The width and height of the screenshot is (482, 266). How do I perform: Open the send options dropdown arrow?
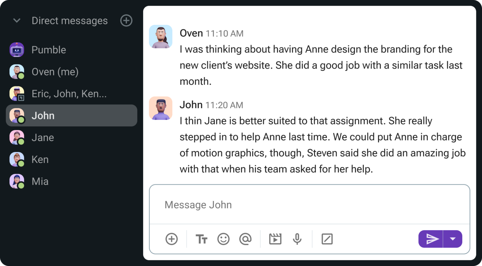(x=453, y=239)
